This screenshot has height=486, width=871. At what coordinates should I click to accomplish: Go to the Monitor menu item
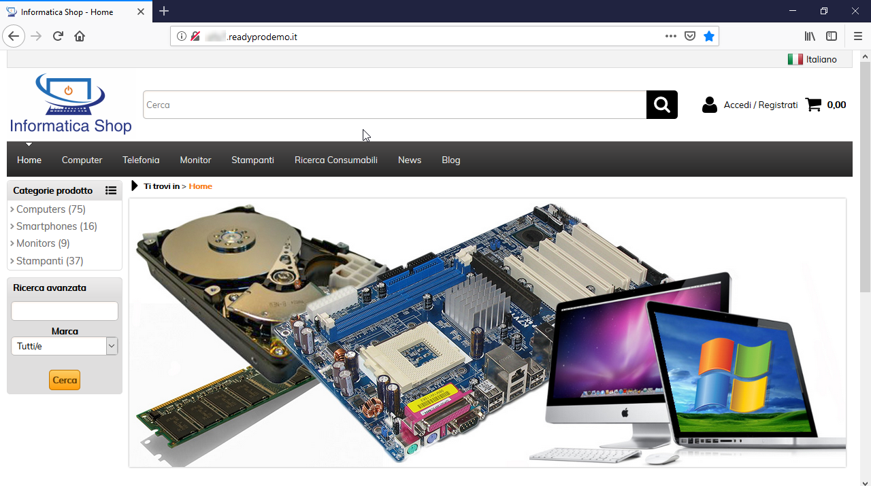click(x=195, y=160)
